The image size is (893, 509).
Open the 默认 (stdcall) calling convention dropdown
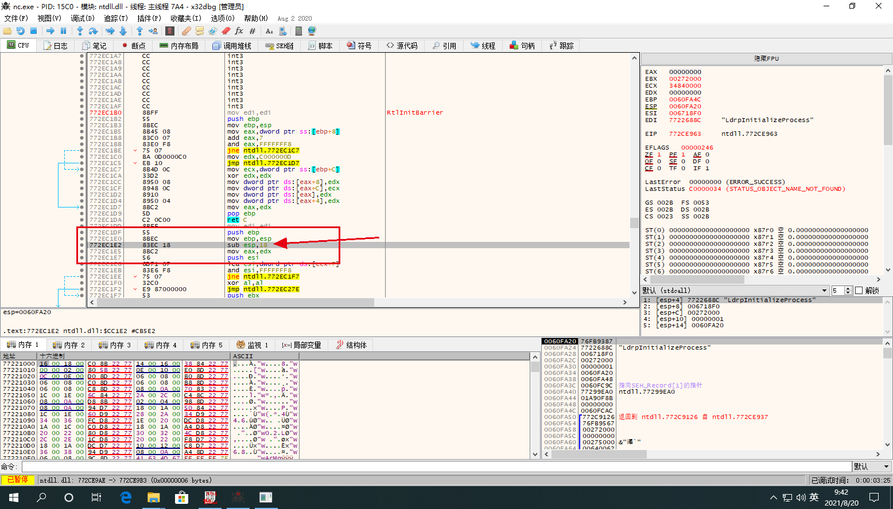point(735,291)
